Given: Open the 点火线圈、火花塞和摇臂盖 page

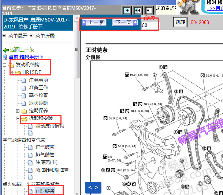Looking at the screenshot, I should (31, 184).
